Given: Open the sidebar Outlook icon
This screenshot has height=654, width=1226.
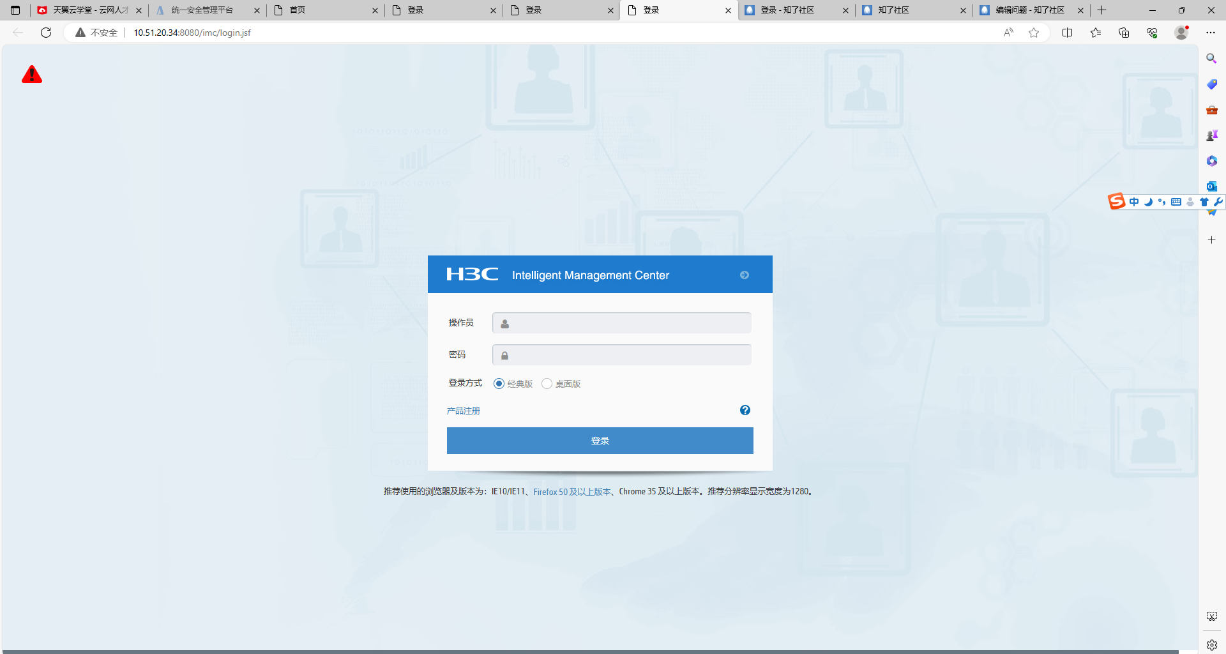Looking at the screenshot, I should (x=1211, y=186).
